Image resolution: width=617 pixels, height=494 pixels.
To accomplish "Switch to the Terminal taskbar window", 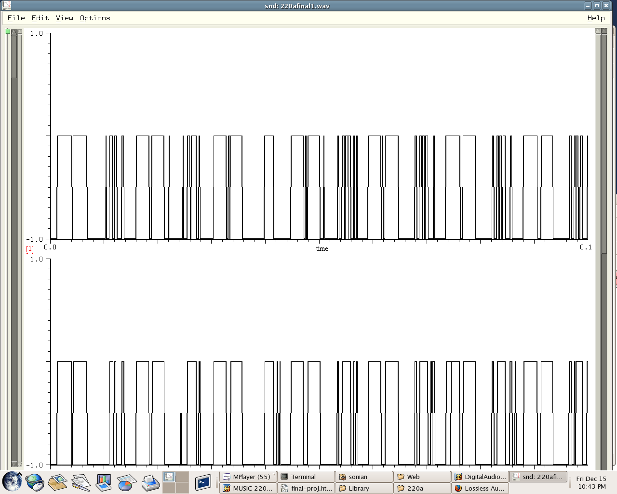I will click(306, 477).
